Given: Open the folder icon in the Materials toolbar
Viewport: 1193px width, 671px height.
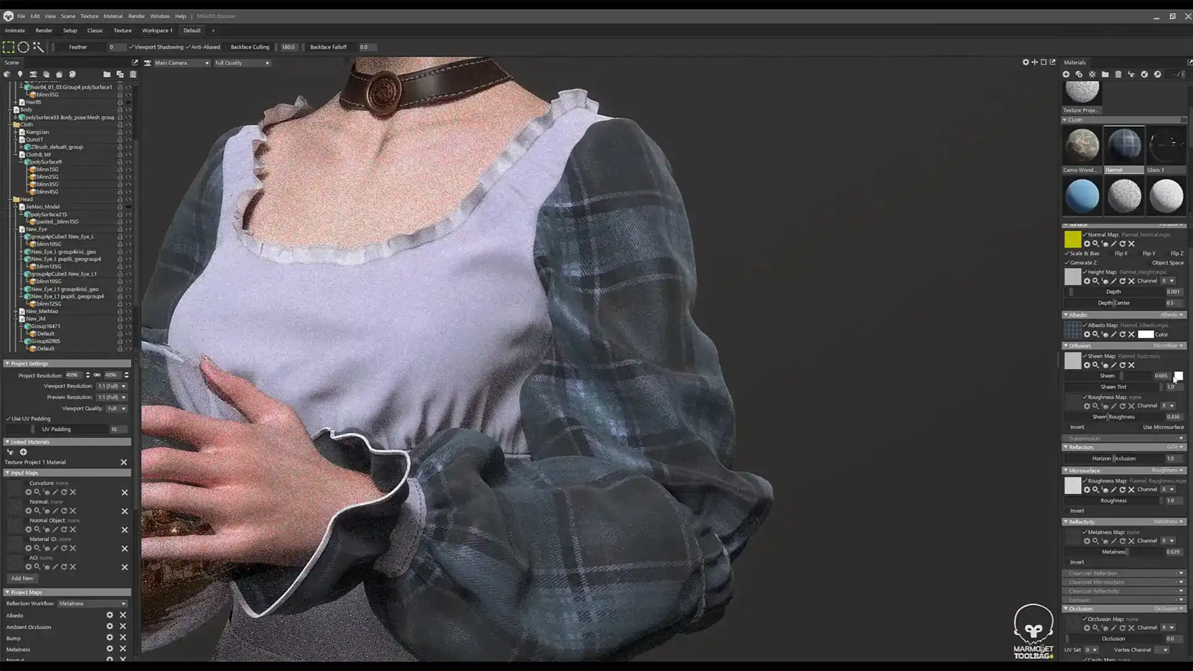Looking at the screenshot, I should tap(1105, 74).
